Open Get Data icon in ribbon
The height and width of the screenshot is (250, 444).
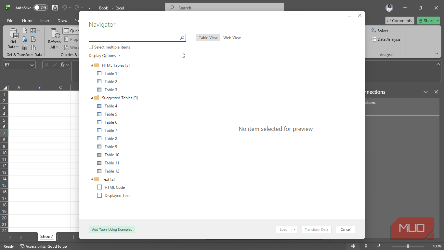click(x=13, y=34)
